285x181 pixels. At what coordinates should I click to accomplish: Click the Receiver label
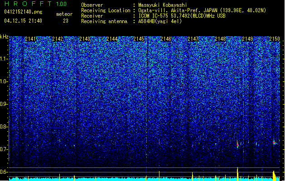[x=92, y=16]
